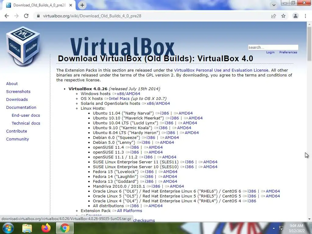The image size is (312, 234).
Task: Show hidden system tray icons arrow
Action: pyautogui.click(x=274, y=228)
